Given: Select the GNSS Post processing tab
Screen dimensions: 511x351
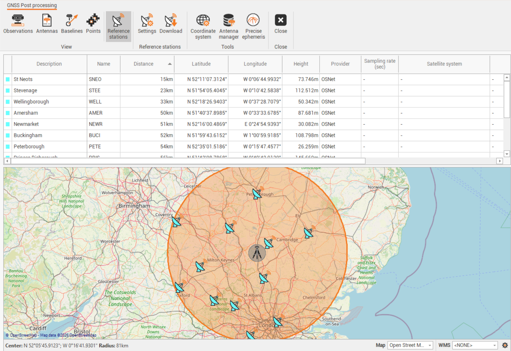Looking at the screenshot, I should tap(32, 5).
